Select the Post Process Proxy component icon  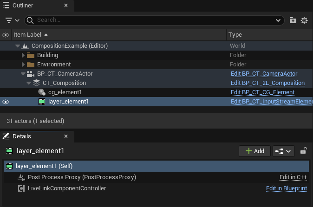pos(21,177)
